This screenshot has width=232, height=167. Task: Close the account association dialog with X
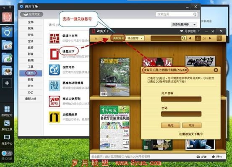(216, 70)
